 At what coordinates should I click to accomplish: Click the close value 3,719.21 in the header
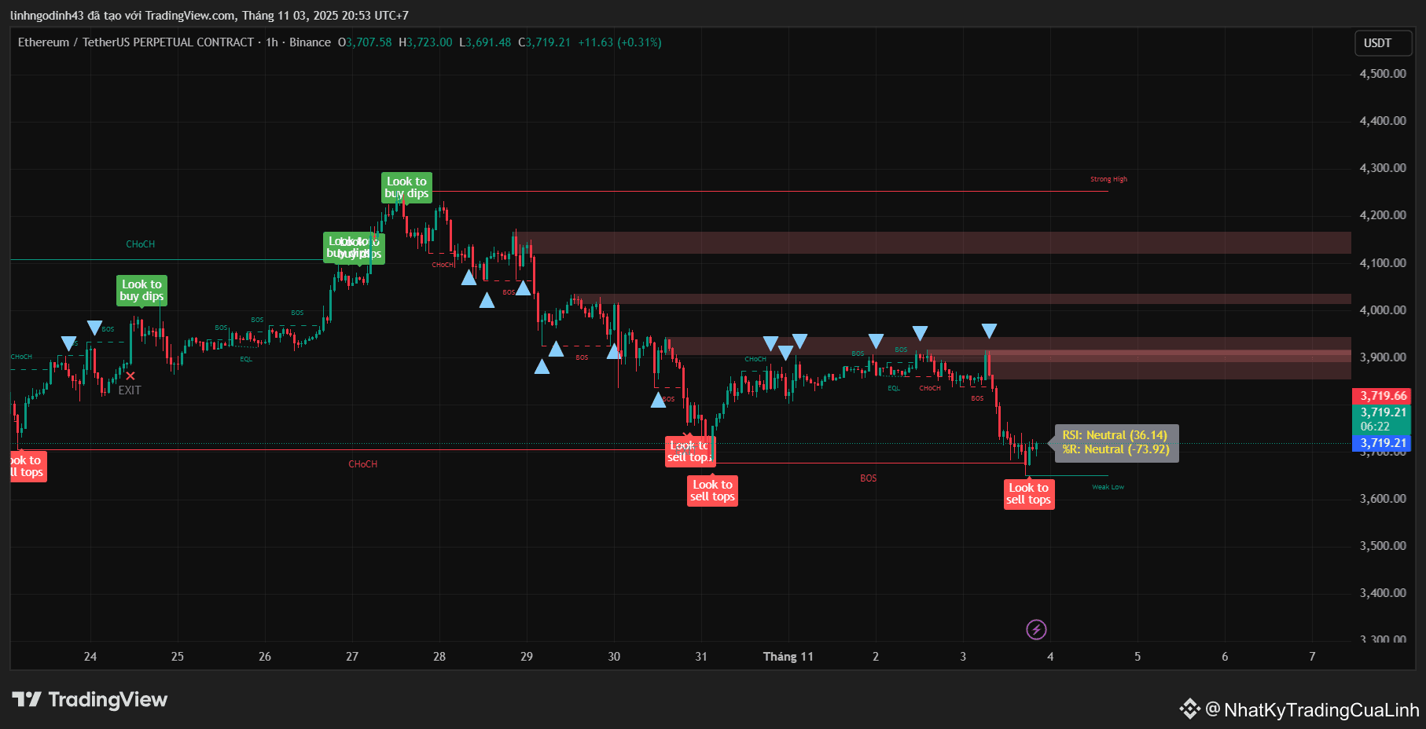tap(548, 42)
